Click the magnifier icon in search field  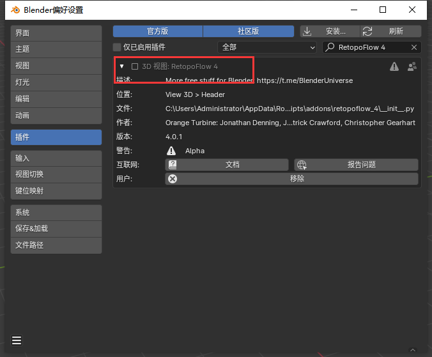(330, 47)
